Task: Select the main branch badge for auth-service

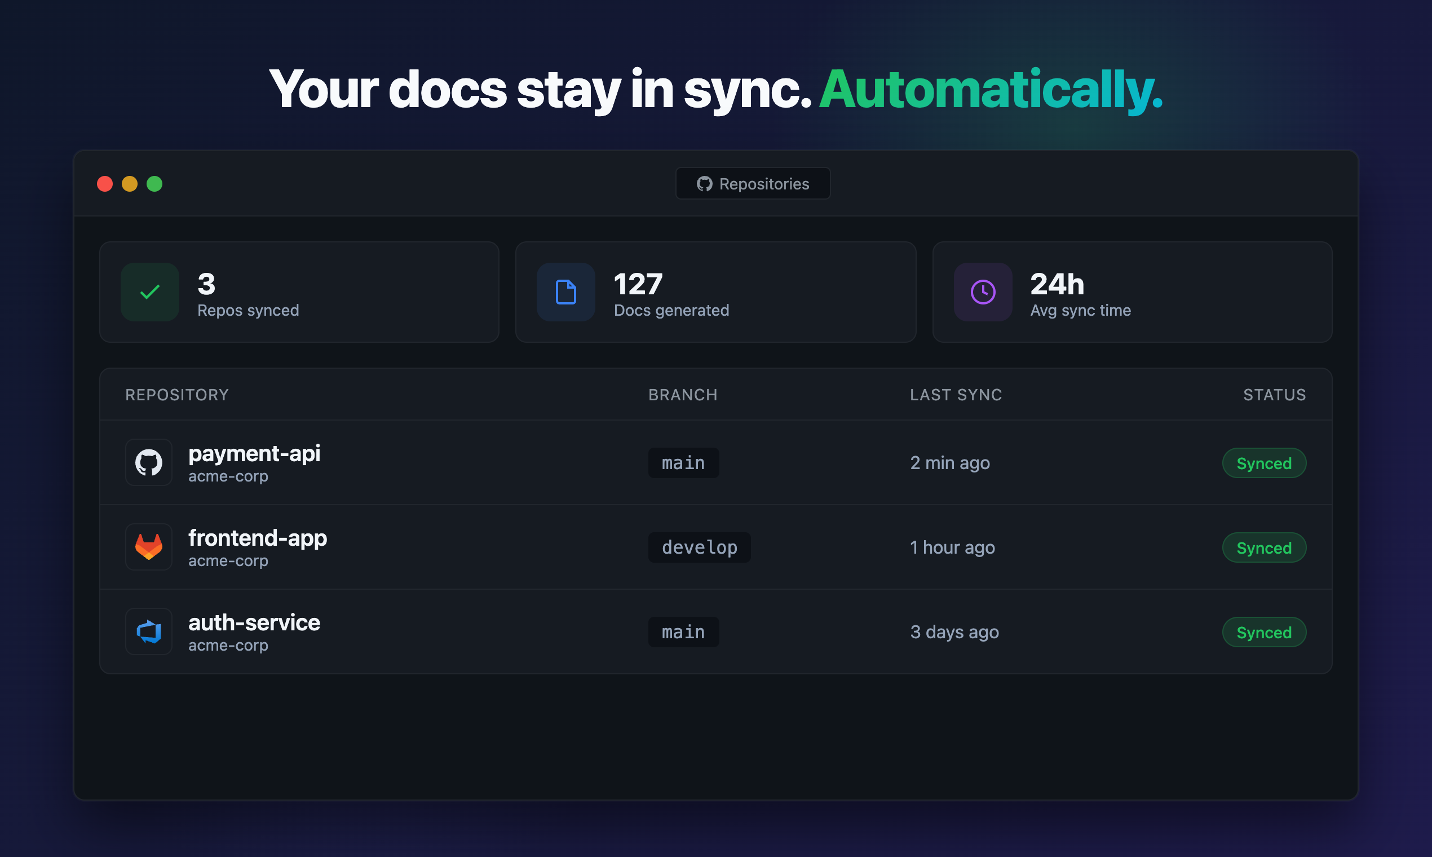Action: point(684,631)
